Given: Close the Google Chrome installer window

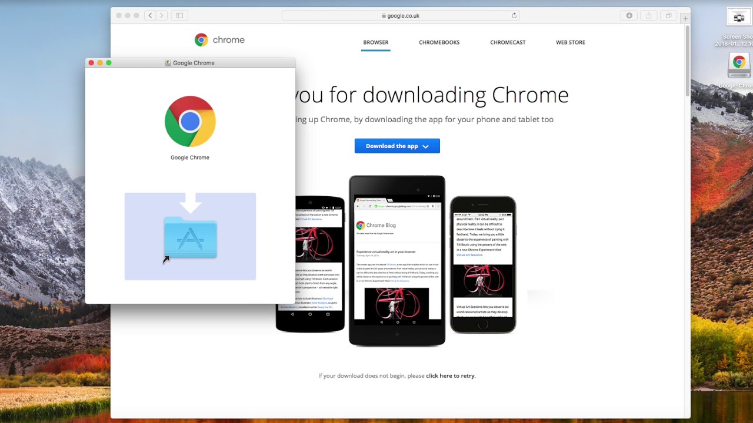Looking at the screenshot, I should (91, 63).
